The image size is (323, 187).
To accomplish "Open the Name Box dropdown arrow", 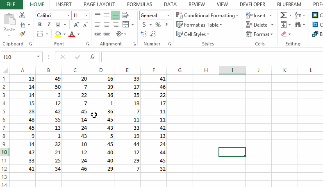I will [39, 57].
